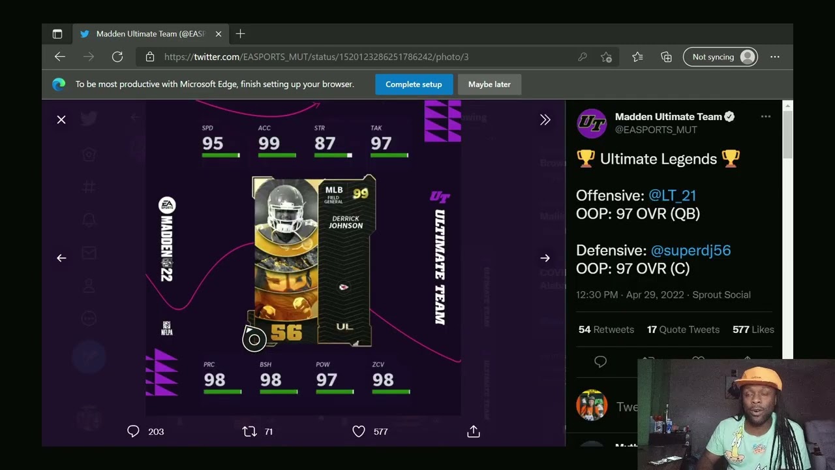The image size is (835, 470).
Task: Click the page scrollbar in the tweet panel
Action: click(x=788, y=135)
